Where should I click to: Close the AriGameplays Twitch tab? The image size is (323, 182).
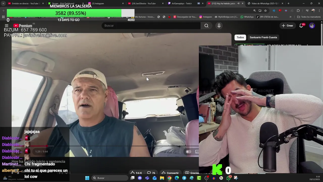pos(203,4)
